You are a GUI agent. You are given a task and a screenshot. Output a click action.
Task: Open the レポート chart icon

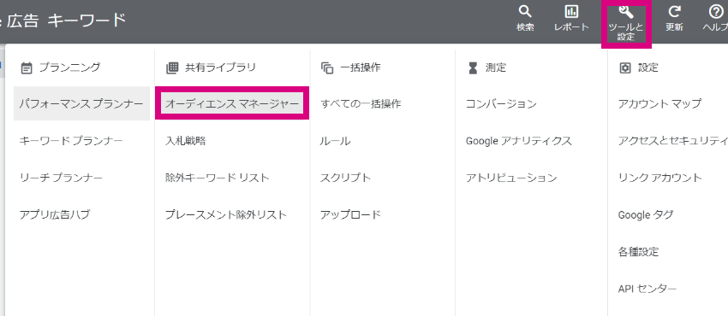coord(570,12)
